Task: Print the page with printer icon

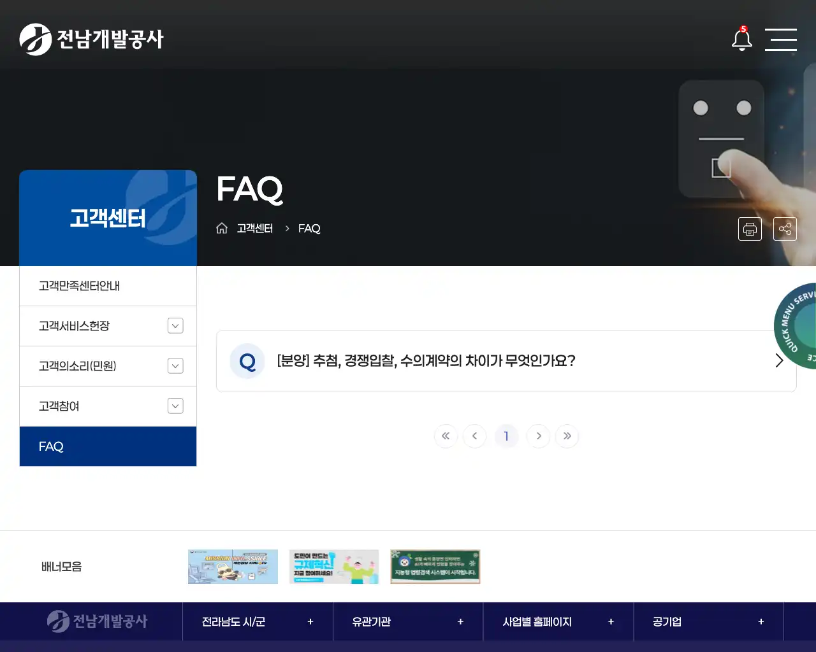Action: (750, 229)
